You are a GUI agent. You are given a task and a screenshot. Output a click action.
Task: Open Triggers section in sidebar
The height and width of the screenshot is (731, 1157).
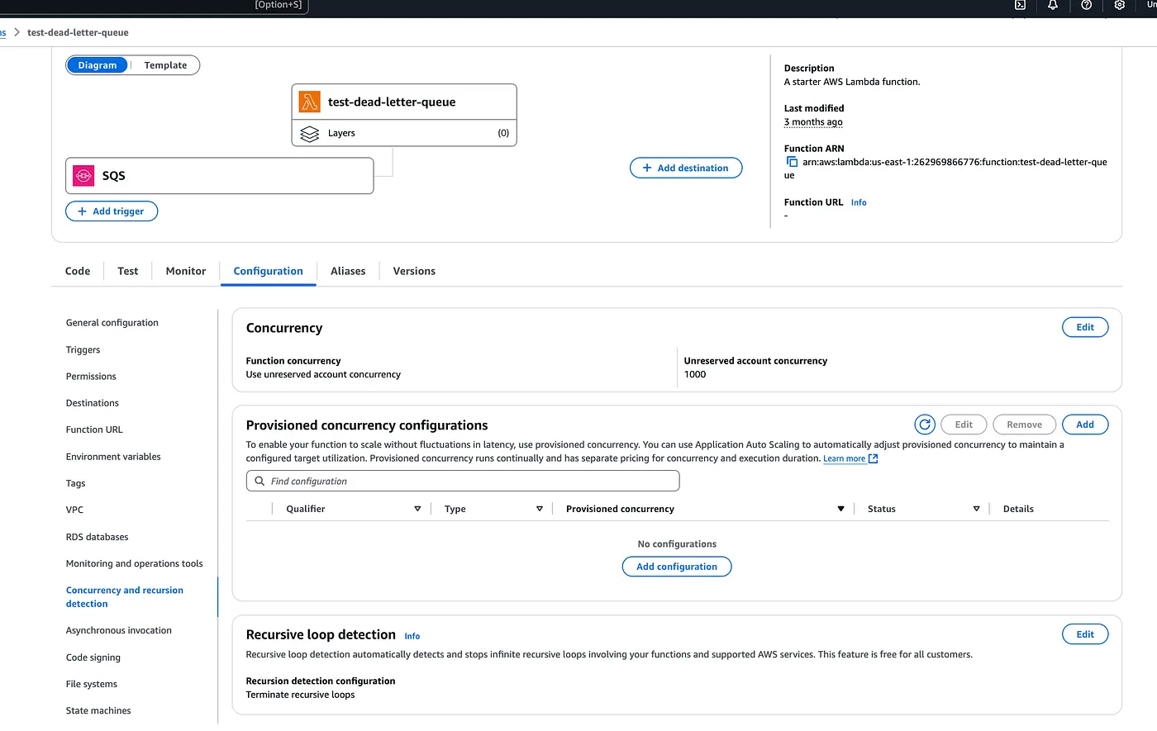pyautogui.click(x=83, y=349)
